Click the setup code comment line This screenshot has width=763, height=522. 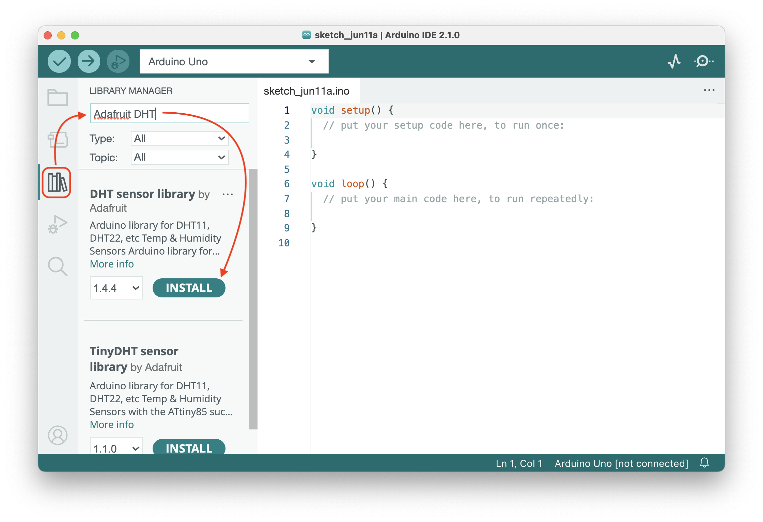coord(443,125)
